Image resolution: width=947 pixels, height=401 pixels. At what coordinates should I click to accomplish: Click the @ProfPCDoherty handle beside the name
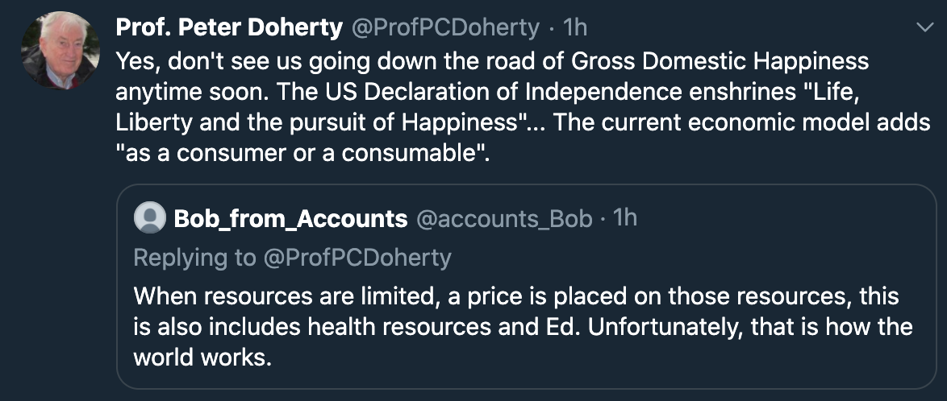[444, 27]
